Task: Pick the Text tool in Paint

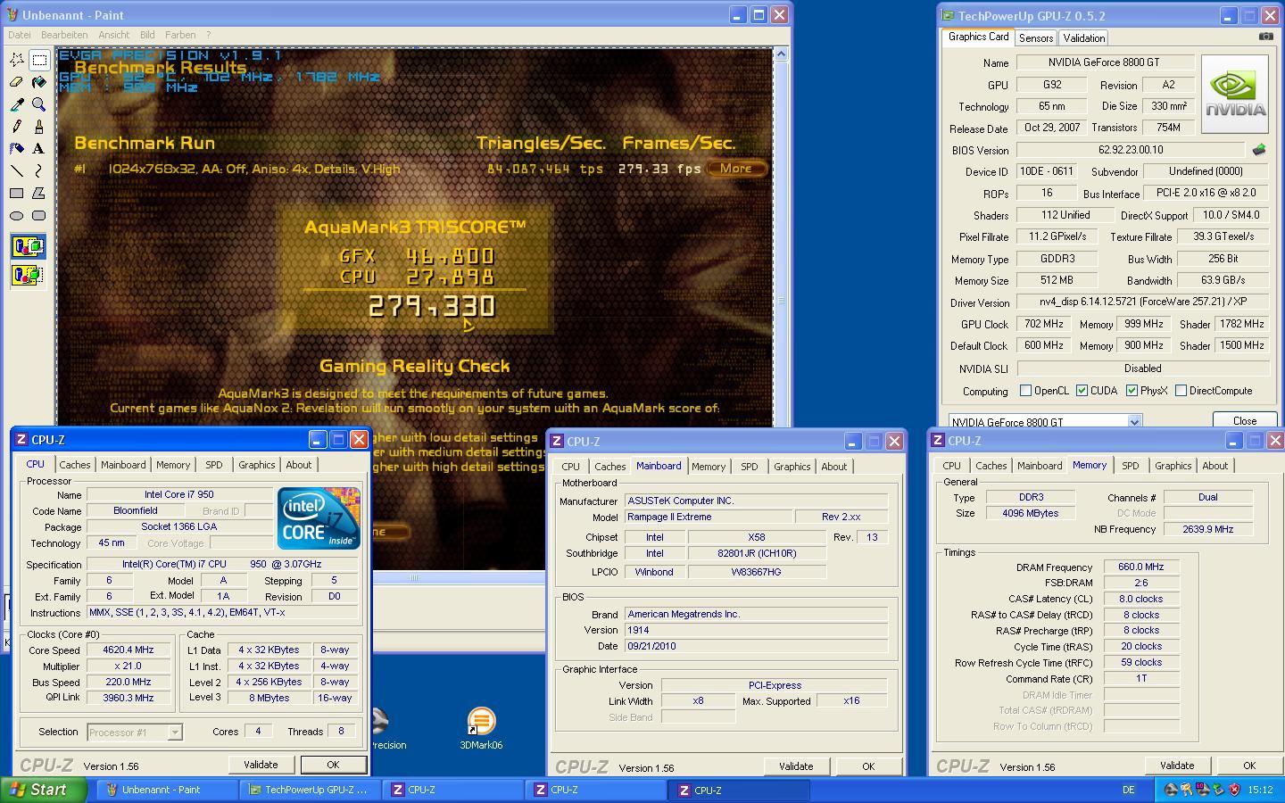Action: [x=39, y=149]
